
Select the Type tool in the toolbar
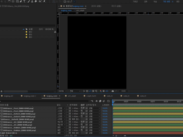coord(25,1)
